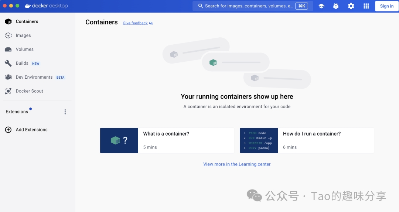Open the Extensions three-dot menu
The image size is (399, 212).
pyautogui.click(x=65, y=112)
